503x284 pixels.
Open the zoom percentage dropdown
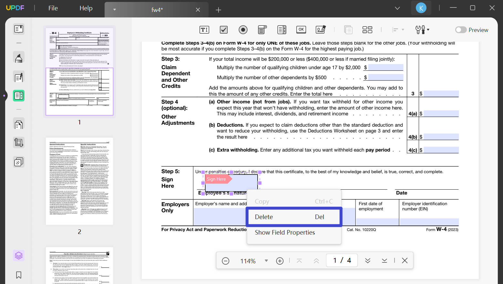point(266,260)
